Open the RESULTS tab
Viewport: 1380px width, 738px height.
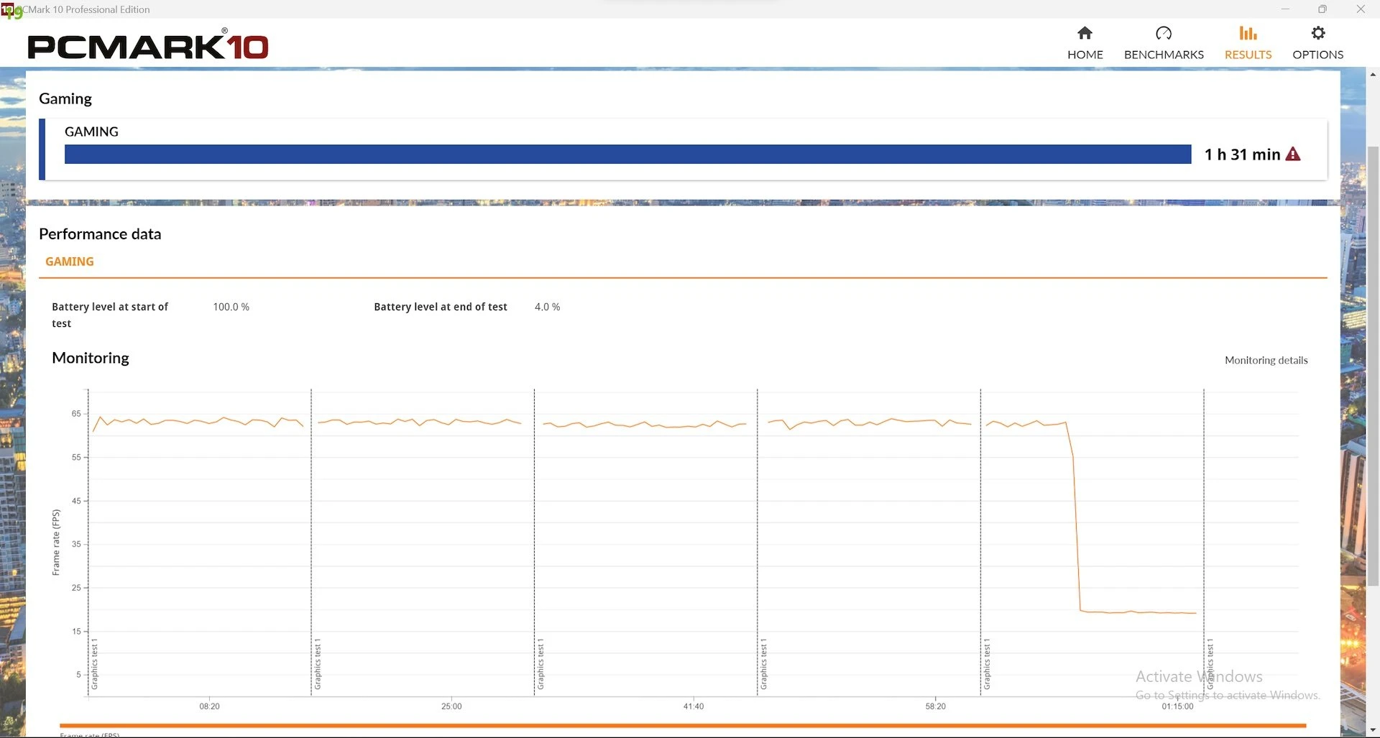1248,43
